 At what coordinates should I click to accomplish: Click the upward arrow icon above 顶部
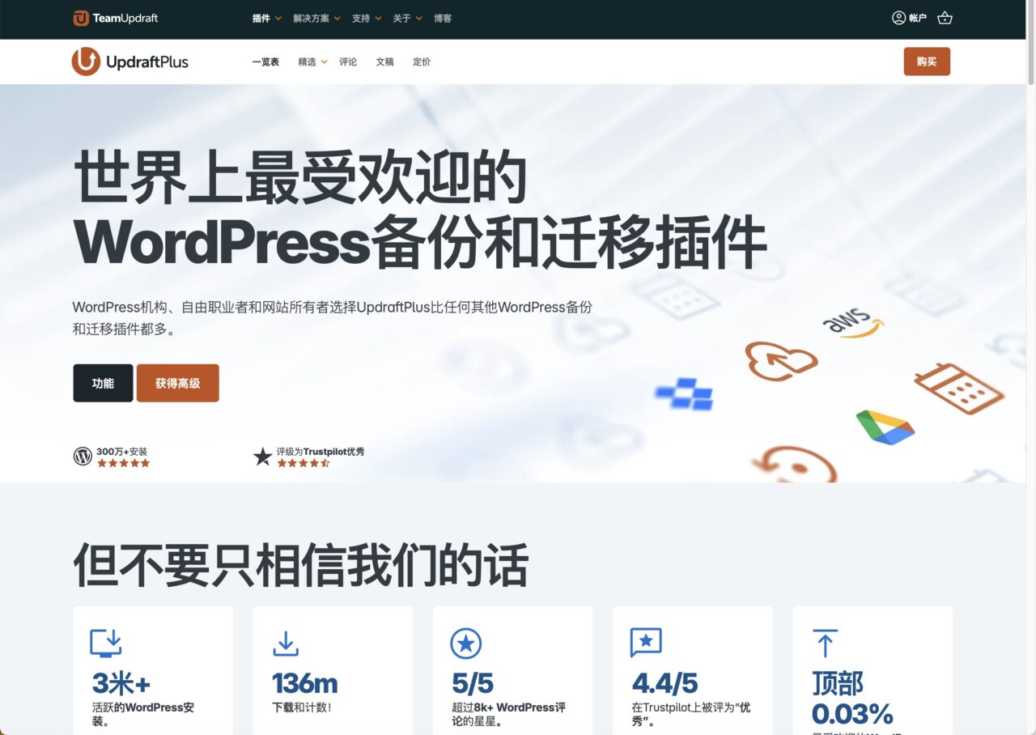[x=825, y=644]
